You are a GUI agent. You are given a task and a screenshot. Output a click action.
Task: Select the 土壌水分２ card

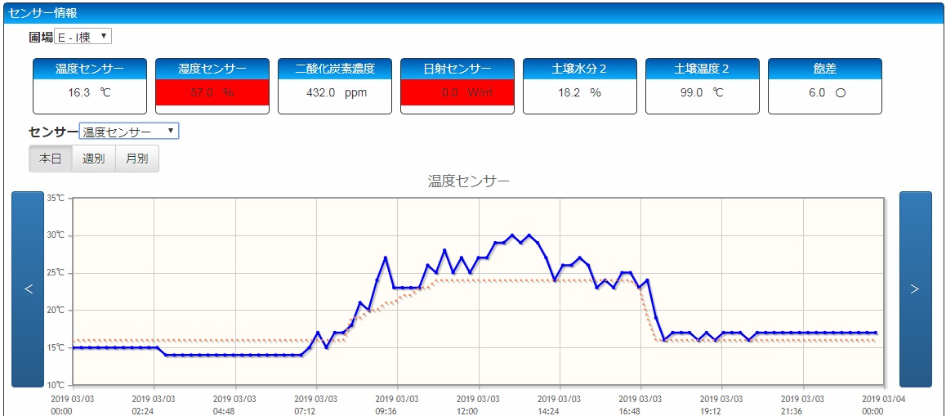[580, 86]
